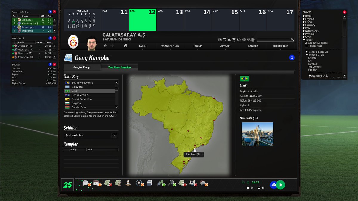The width and height of the screenshot is (358, 201).
Task: Select Botswana in the country list
Action: click(89, 87)
